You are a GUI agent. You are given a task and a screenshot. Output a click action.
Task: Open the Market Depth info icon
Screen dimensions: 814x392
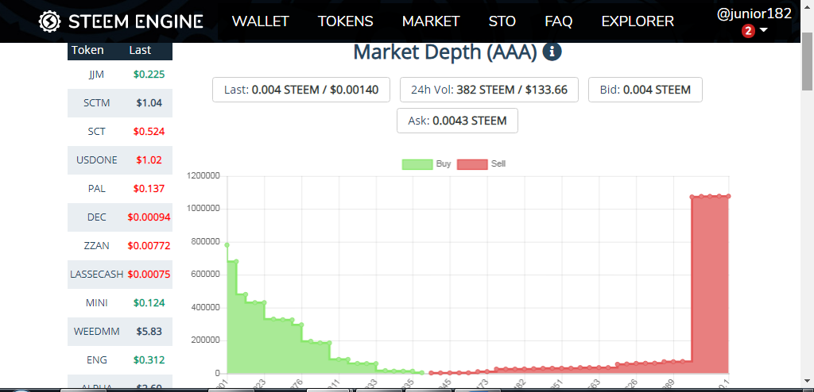[x=552, y=52]
